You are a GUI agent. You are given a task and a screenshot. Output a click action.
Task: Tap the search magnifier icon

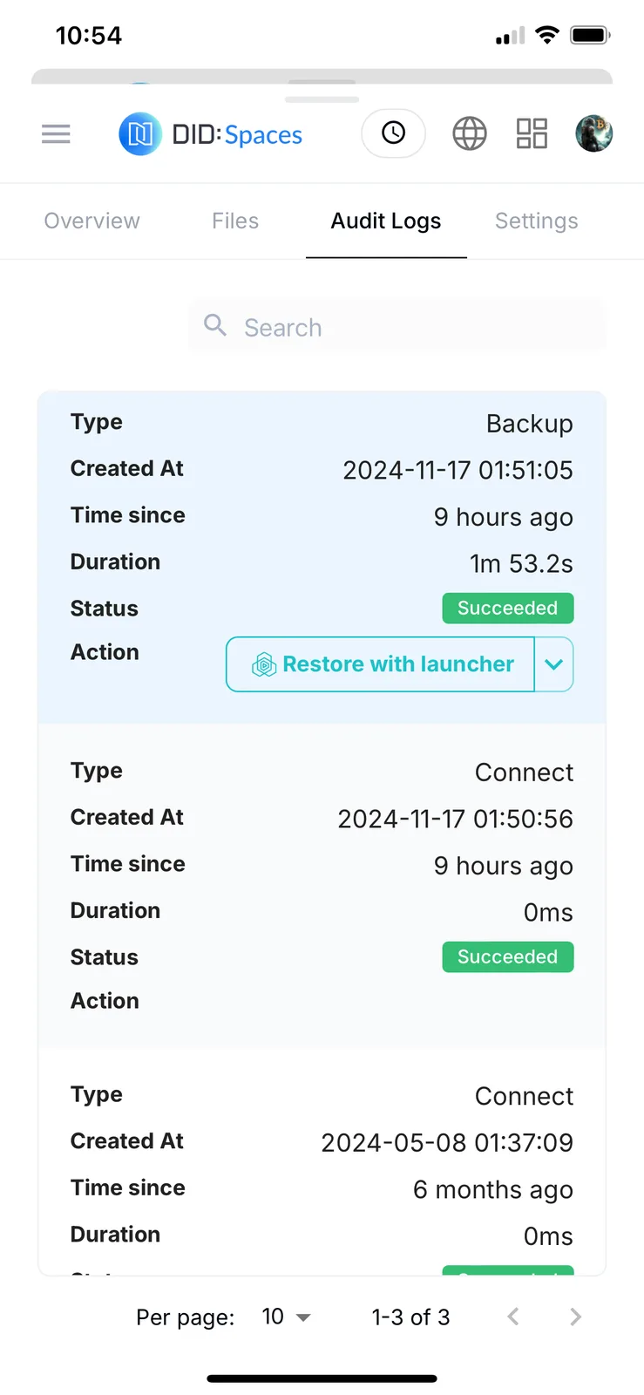[x=215, y=326]
